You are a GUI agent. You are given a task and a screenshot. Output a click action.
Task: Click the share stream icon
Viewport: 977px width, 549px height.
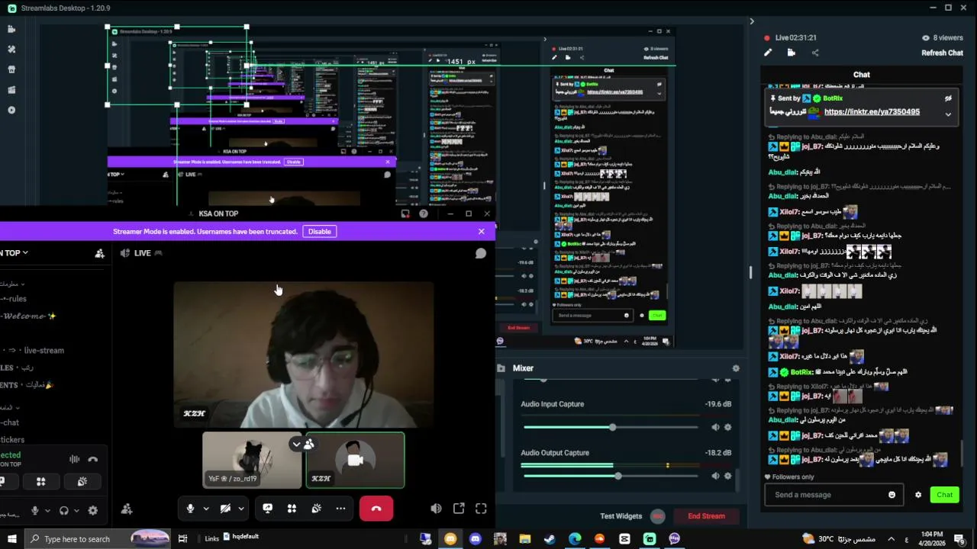click(x=815, y=53)
